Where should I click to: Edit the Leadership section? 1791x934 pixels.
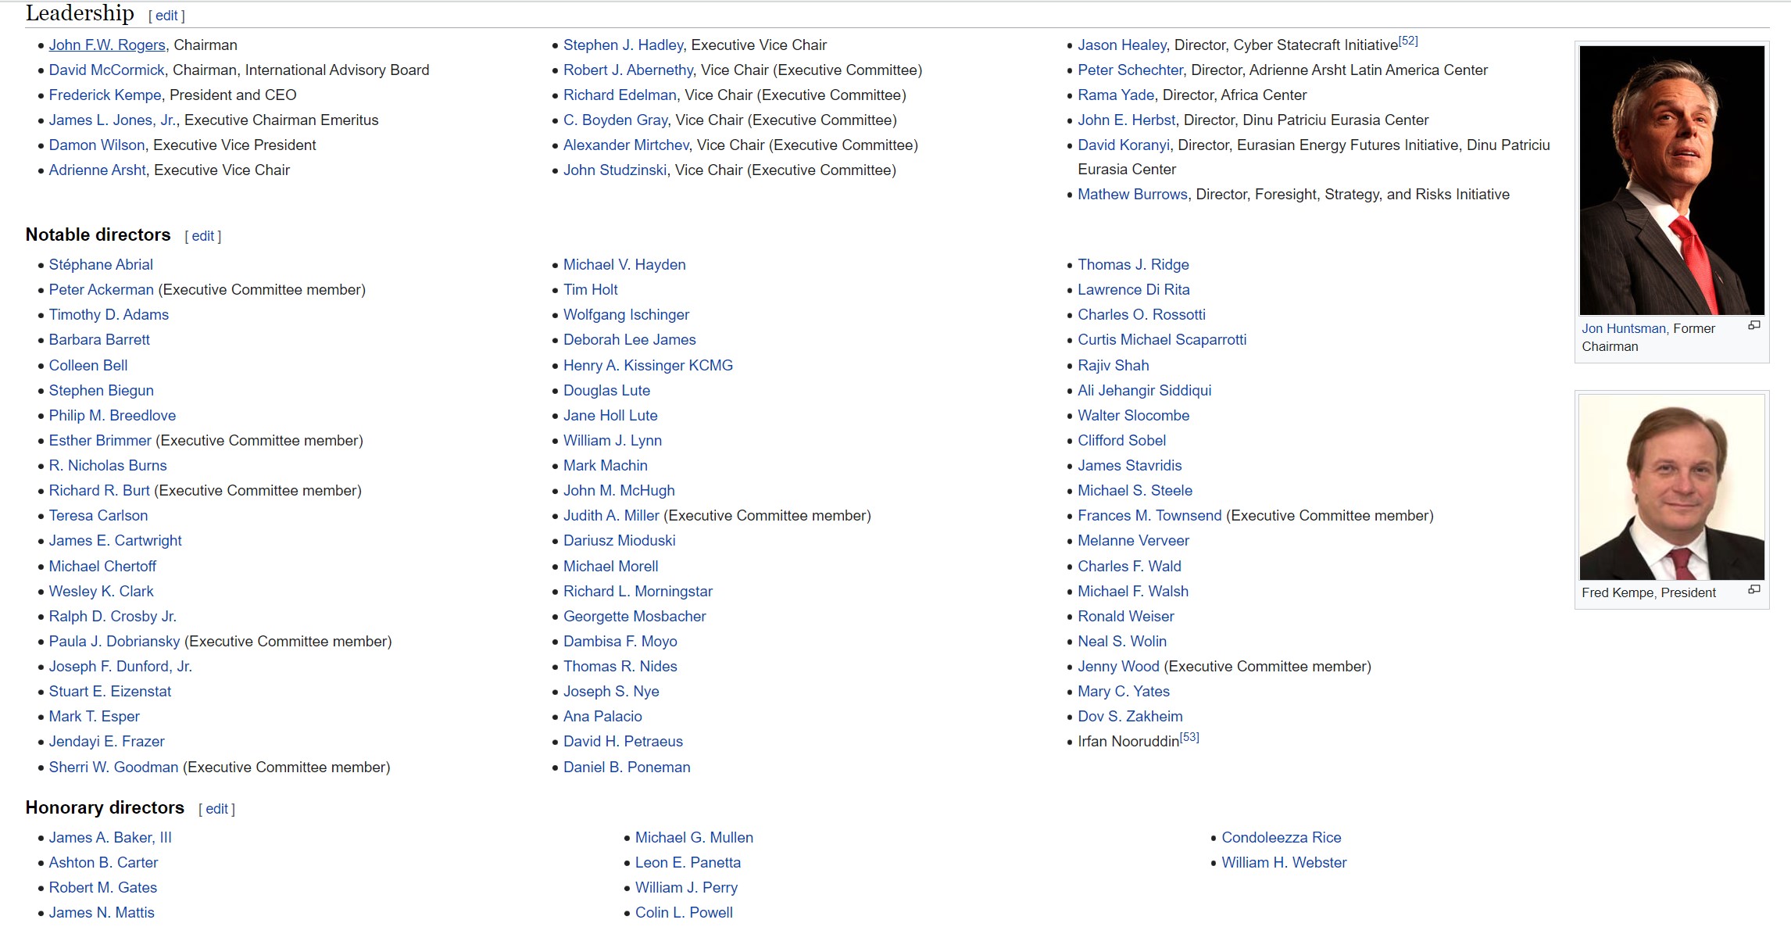click(x=166, y=15)
